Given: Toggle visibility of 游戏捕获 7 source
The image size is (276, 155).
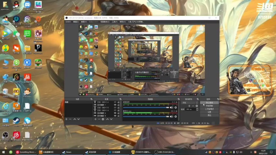Looking at the screenshot, I should coord(115,105).
